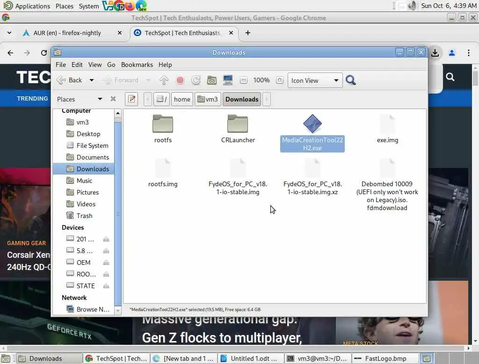Open the Edit menu

pos(77,65)
